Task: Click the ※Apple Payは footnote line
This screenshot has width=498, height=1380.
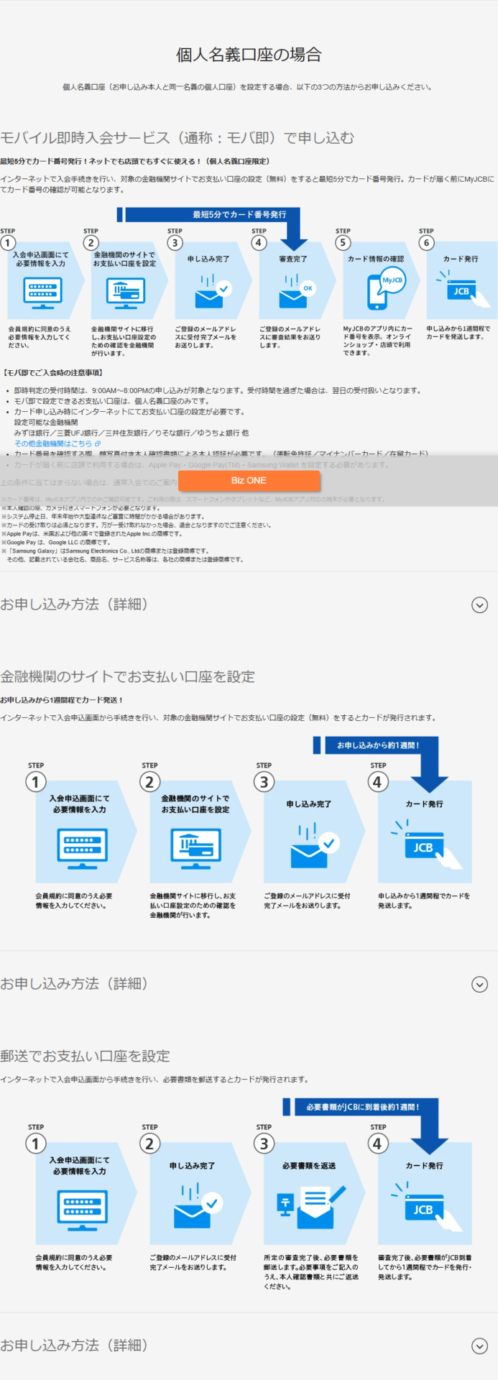Action: coord(92,533)
